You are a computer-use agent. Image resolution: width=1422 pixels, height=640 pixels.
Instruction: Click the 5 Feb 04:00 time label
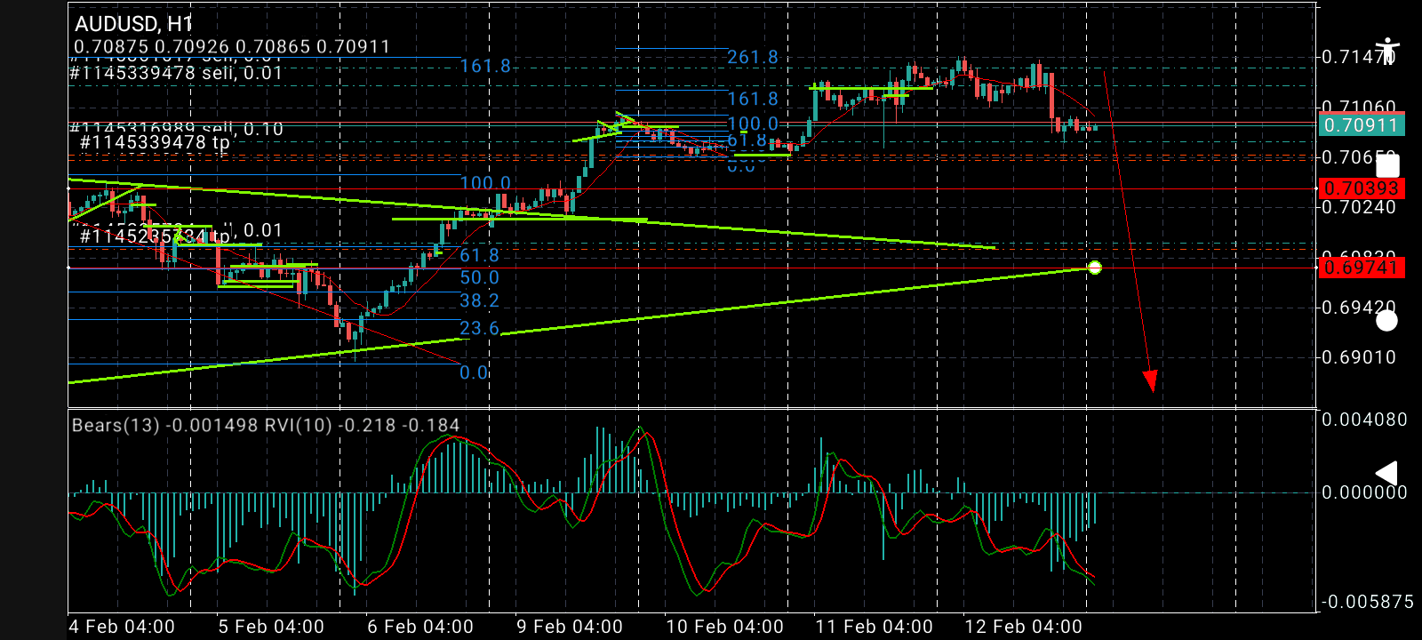[x=271, y=627]
